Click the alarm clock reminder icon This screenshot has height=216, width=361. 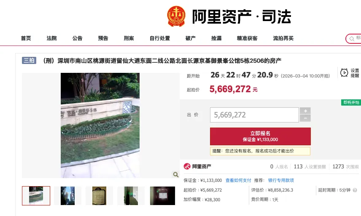[344, 72]
